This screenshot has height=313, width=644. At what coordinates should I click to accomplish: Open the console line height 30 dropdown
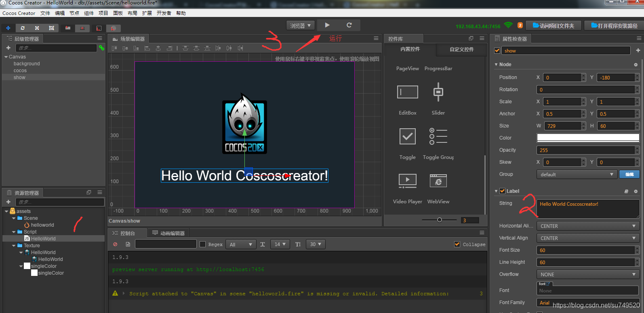pos(316,244)
